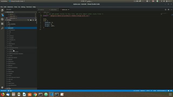Image resolution: width=173 pixels, height=97 pixels.
Task: Open the File menu
Action: click(x=2, y=7)
